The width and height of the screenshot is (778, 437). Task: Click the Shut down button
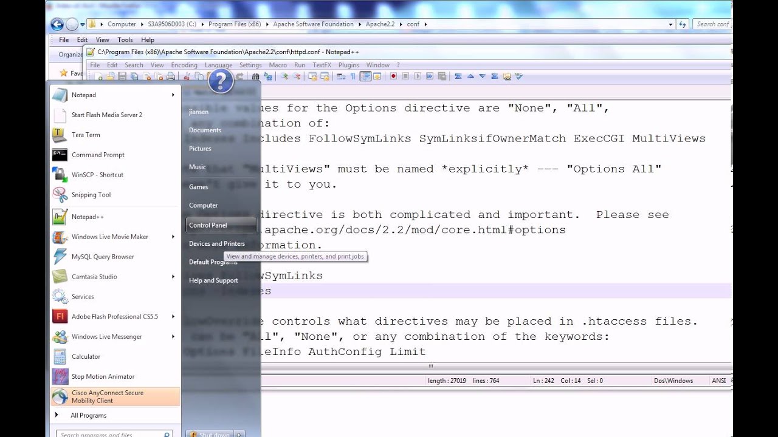(x=210, y=435)
